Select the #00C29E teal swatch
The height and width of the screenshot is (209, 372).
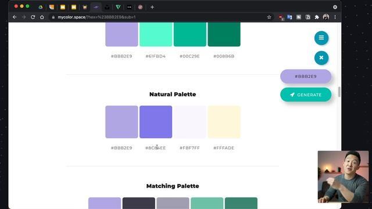tap(190, 34)
